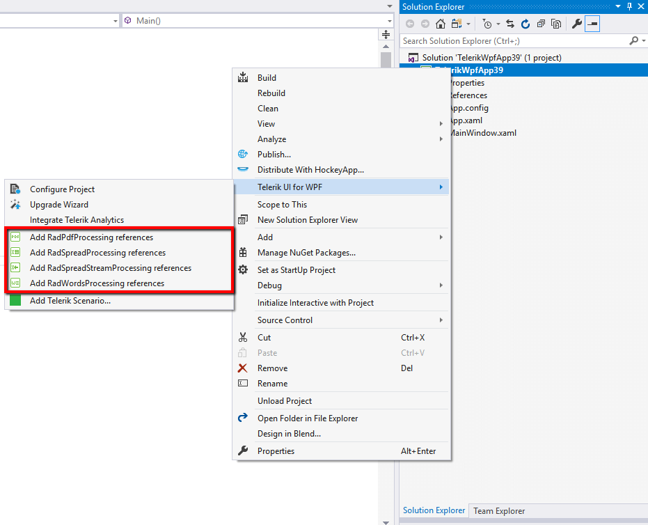Choose Remove from the context menu
The height and width of the screenshot is (525, 648).
click(x=341, y=368)
